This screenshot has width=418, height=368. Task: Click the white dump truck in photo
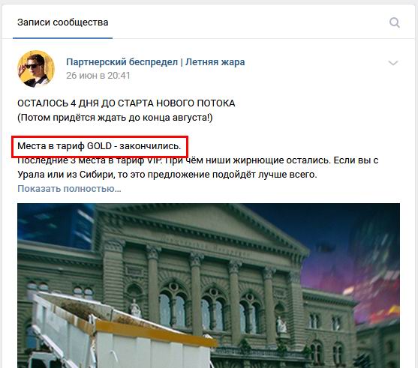(120, 333)
